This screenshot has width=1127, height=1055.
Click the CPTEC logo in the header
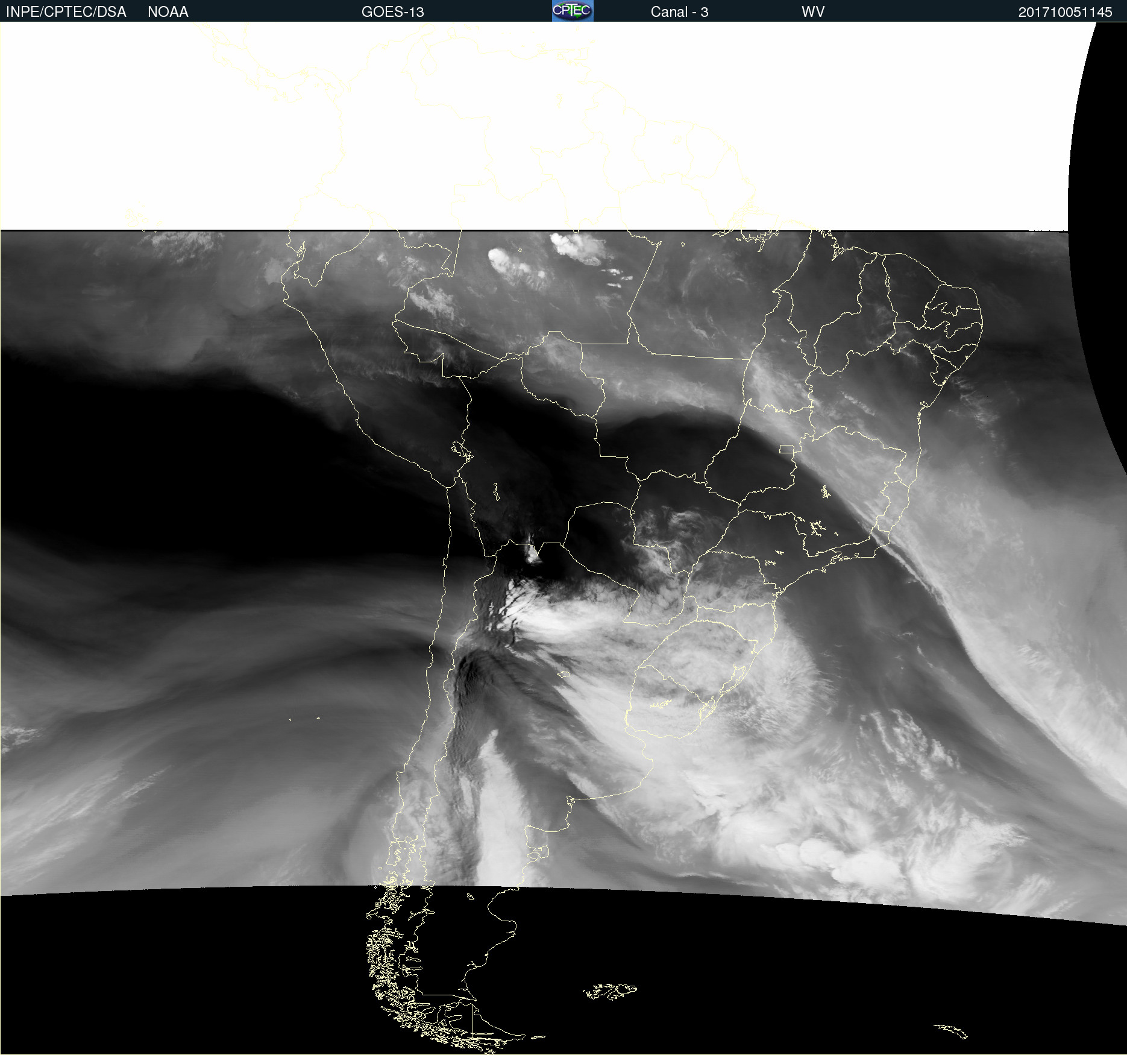tap(573, 11)
